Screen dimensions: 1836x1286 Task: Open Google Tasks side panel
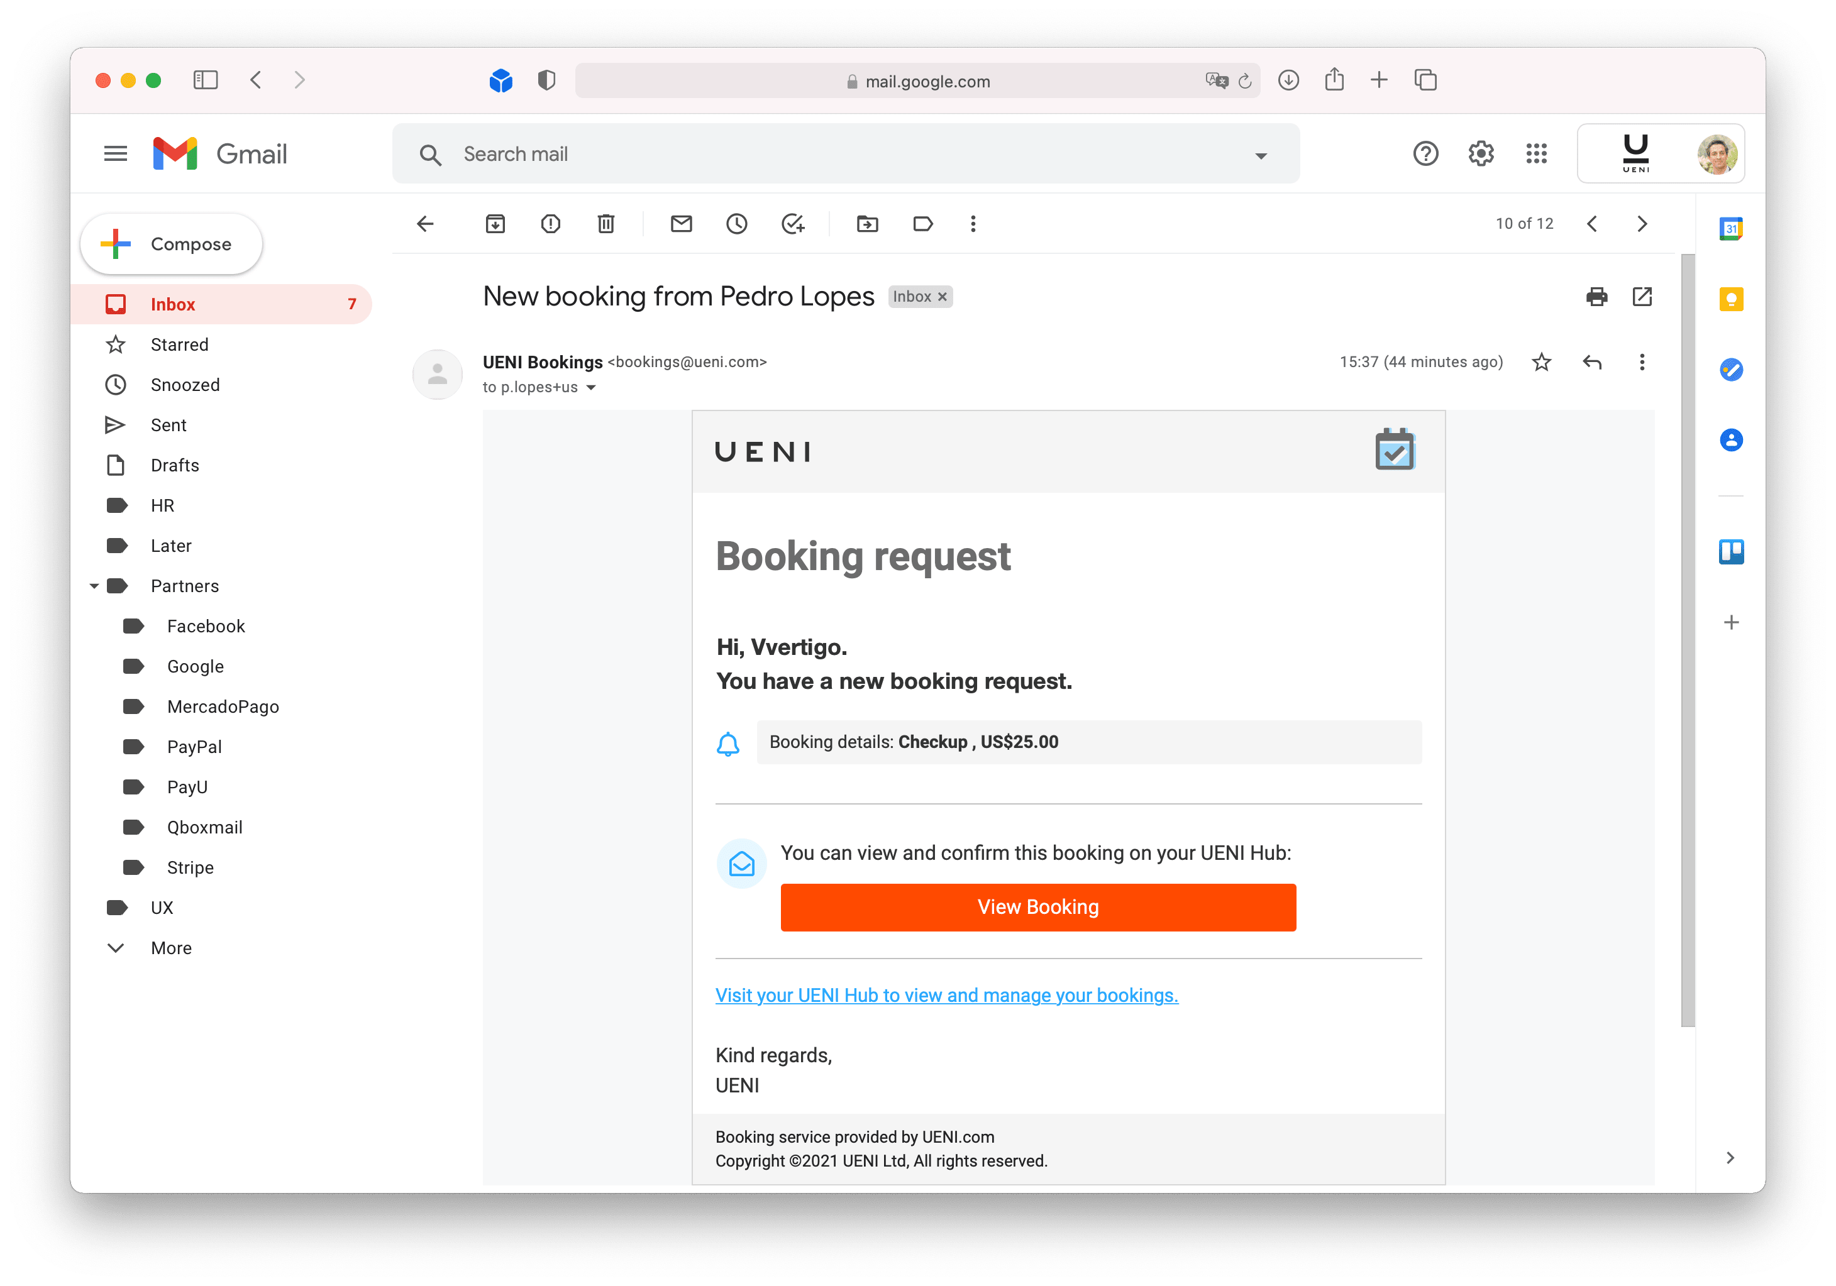pyautogui.click(x=1731, y=369)
